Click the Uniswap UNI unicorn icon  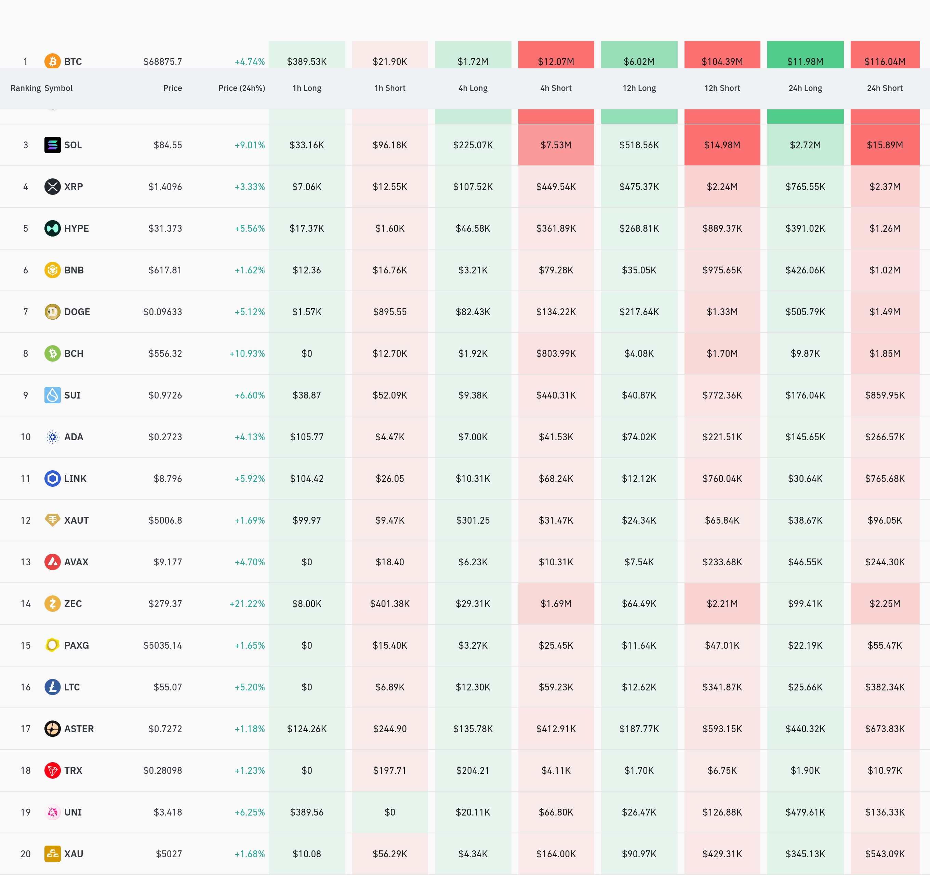pos(52,812)
